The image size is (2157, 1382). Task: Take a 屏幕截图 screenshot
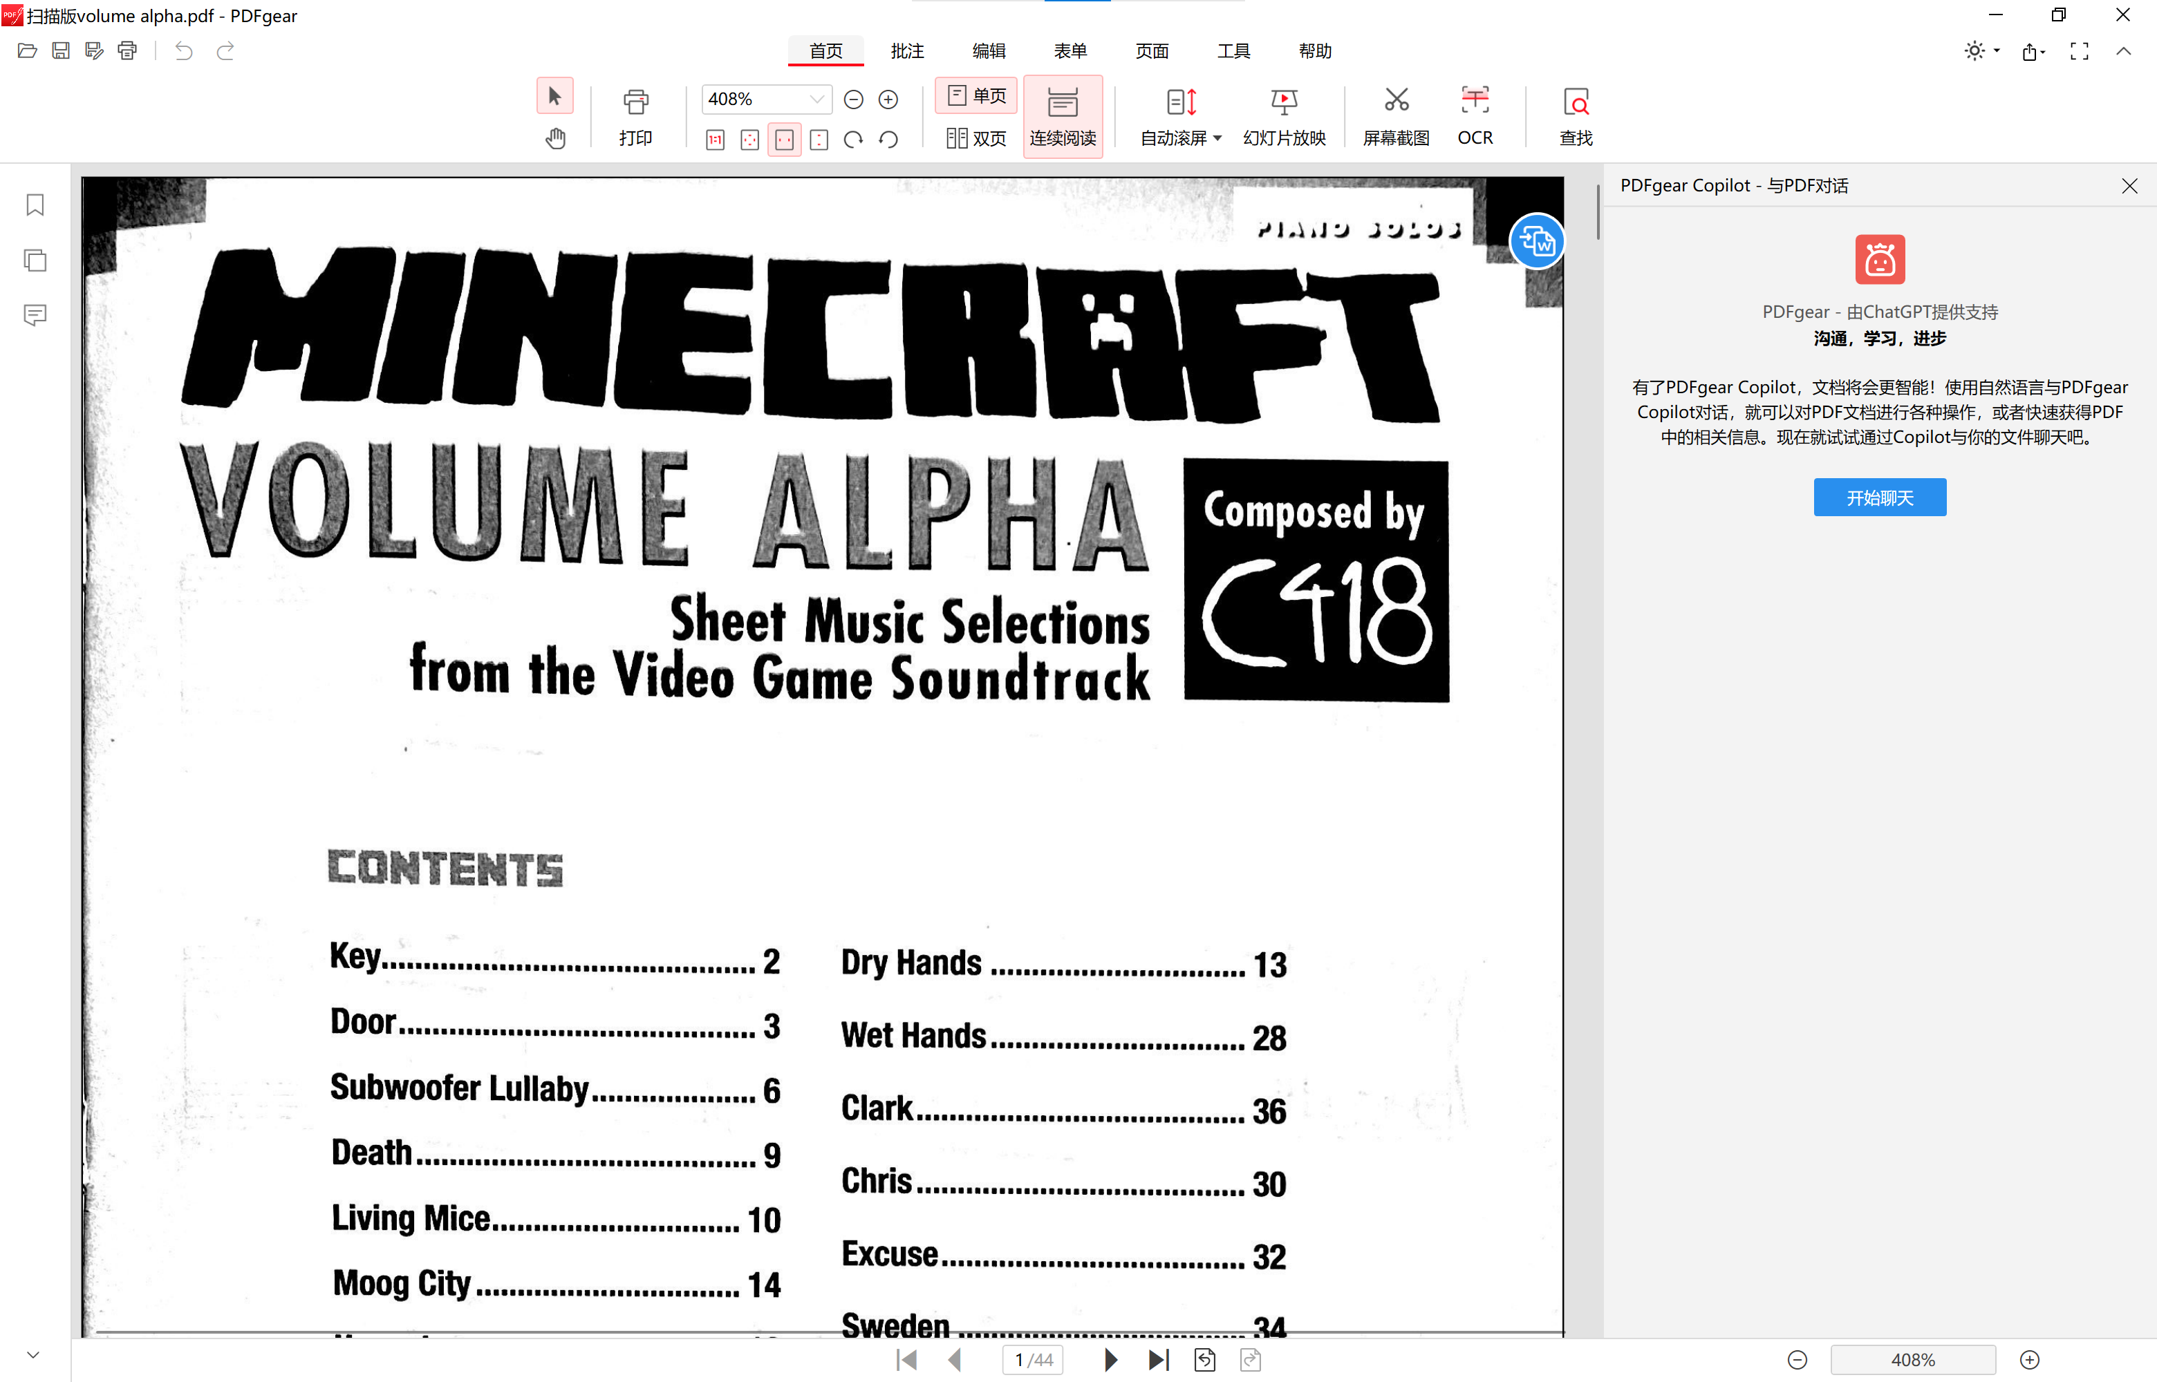pyautogui.click(x=1396, y=117)
